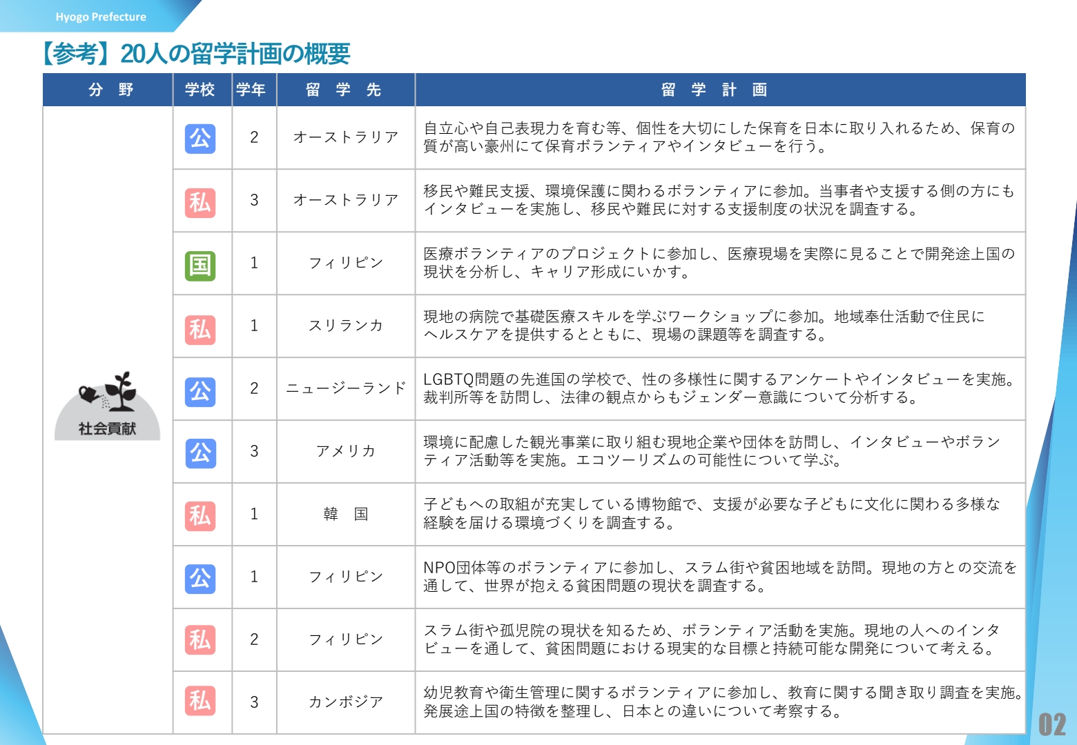This screenshot has width=1077, height=745.
Task: Click the 私 badge in the 孤児院 row
Action: tap(200, 639)
